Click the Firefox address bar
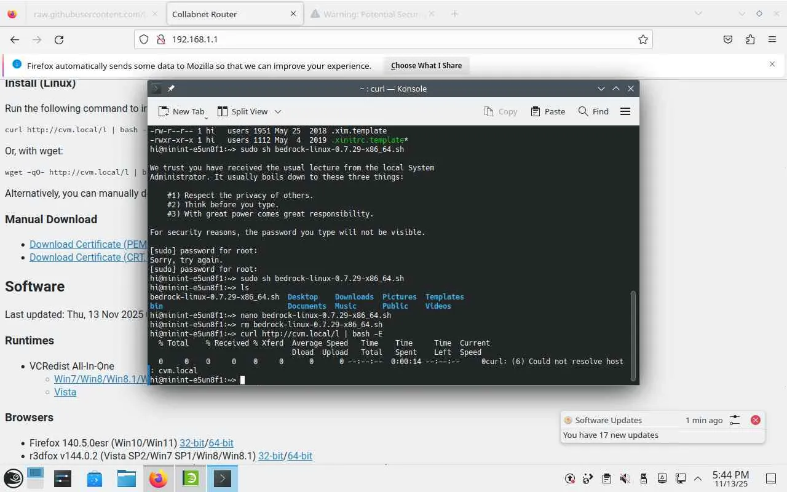Screen dimensions: 787x492 pyautogui.click(x=393, y=39)
